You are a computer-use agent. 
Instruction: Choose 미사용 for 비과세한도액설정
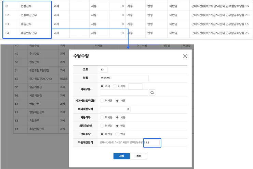102,101
